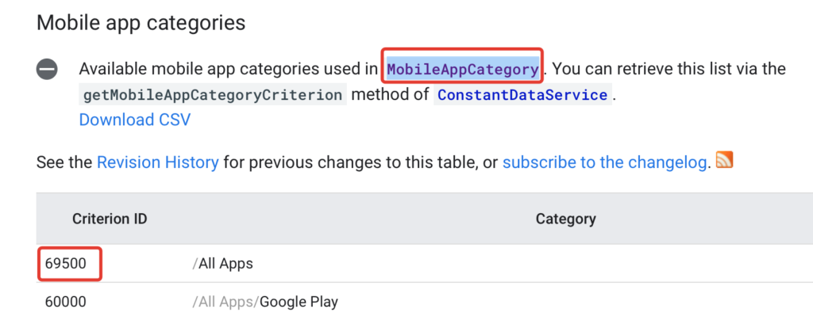
Task: Select the 60000 criterion ID cell
Action: (65, 302)
